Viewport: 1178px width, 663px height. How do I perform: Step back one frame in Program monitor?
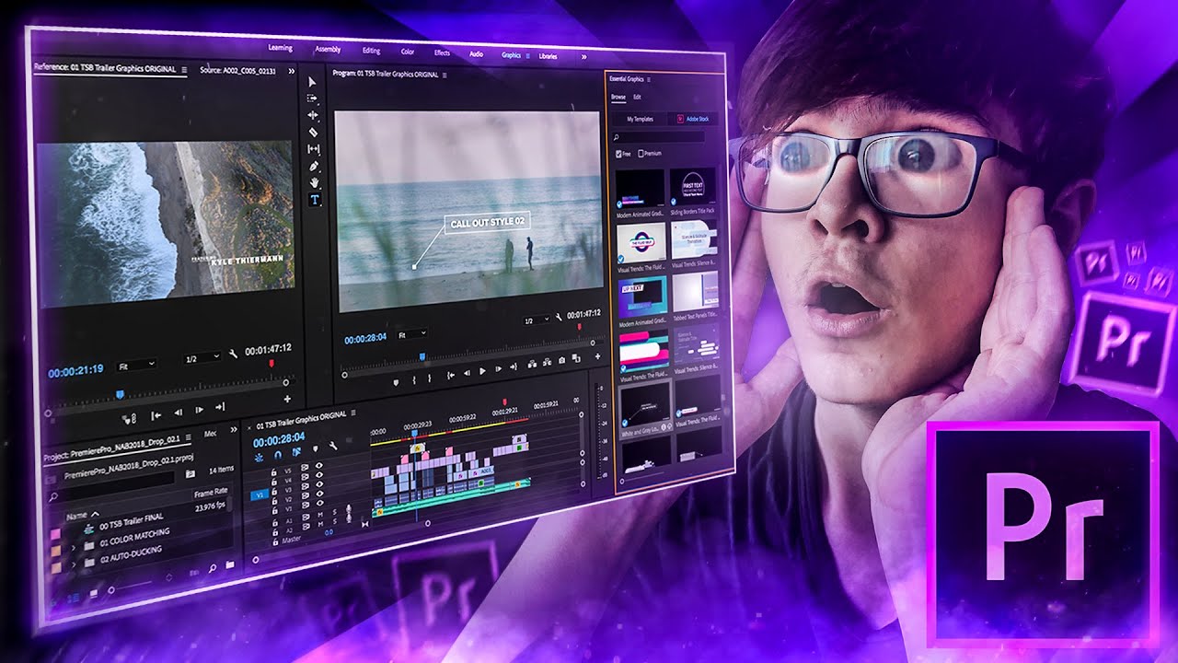(x=468, y=373)
